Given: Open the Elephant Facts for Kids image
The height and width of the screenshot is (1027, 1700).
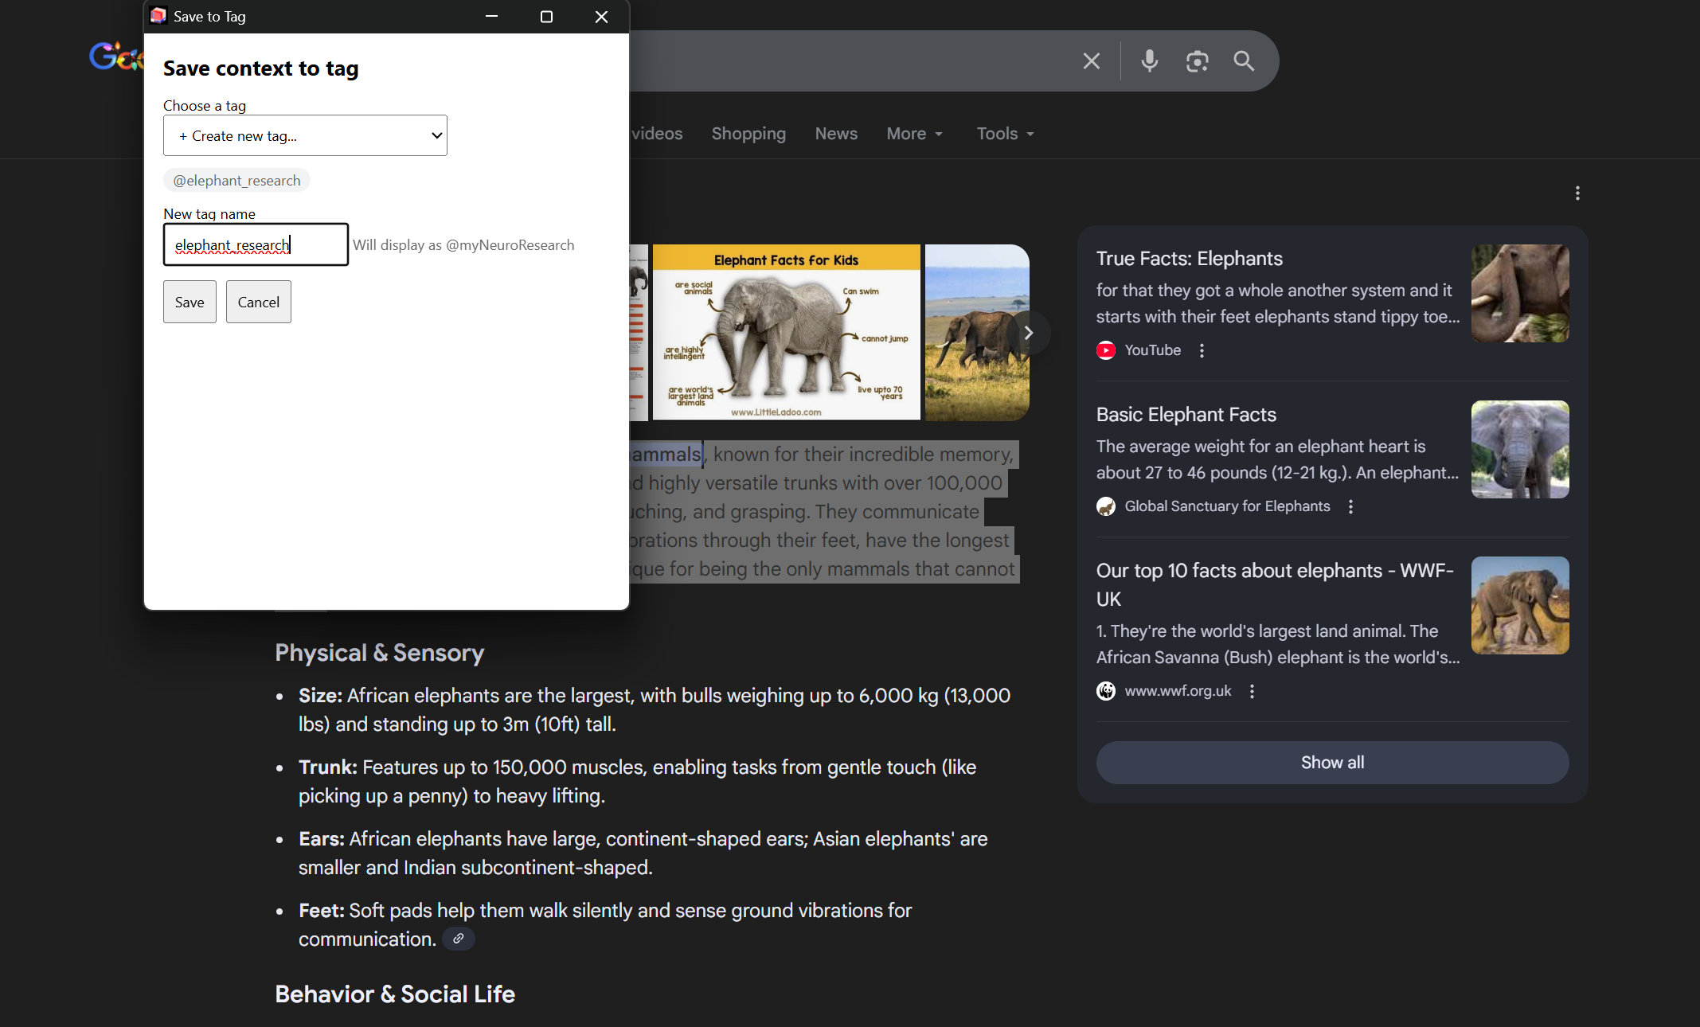Looking at the screenshot, I should point(786,333).
